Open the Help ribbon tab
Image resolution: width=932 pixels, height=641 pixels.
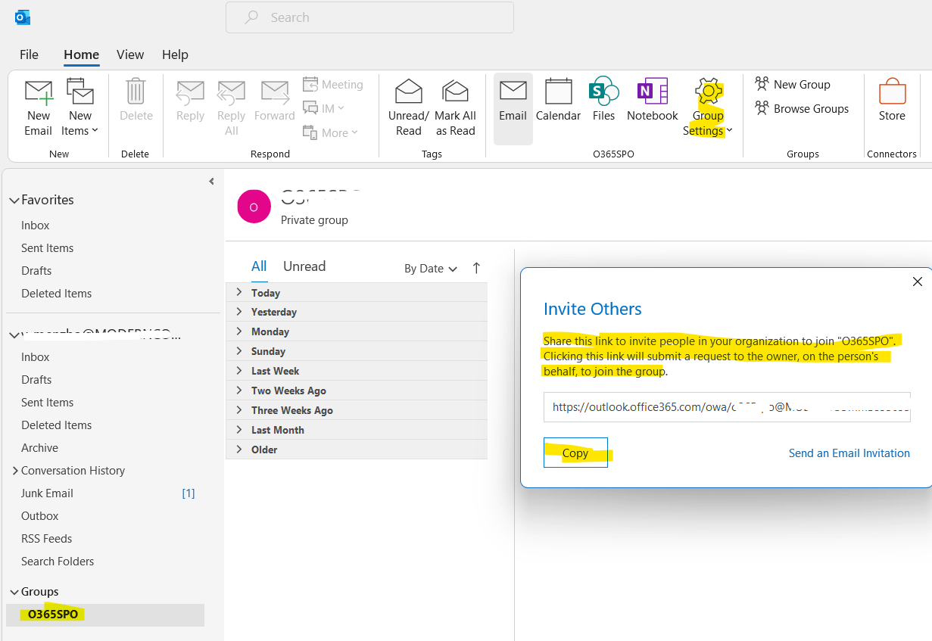[175, 54]
